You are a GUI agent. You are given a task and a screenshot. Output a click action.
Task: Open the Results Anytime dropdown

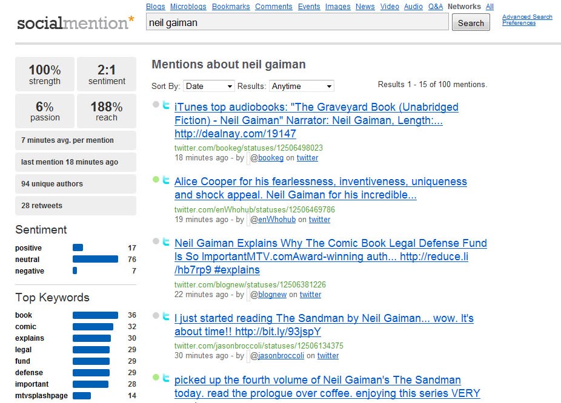(302, 86)
